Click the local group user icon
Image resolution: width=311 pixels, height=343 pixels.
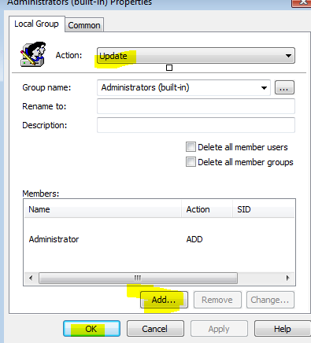click(x=33, y=54)
